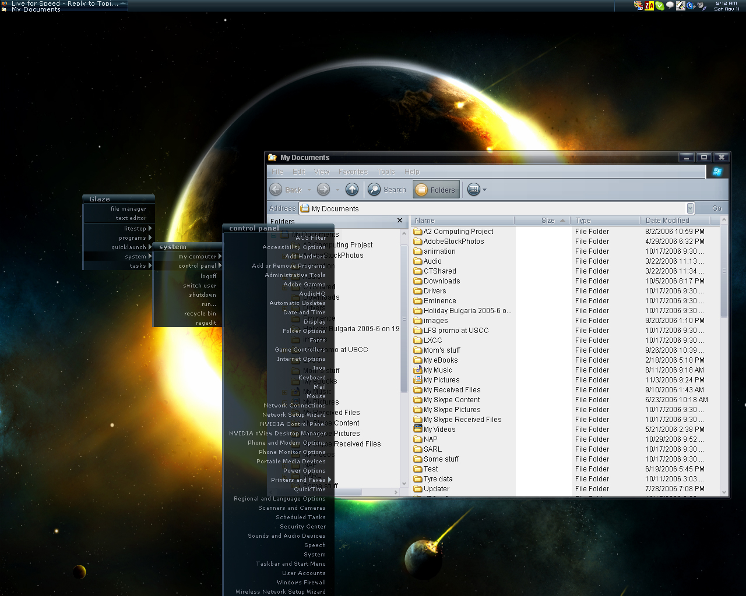Expand my computer submenu in system menu

[x=220, y=257]
